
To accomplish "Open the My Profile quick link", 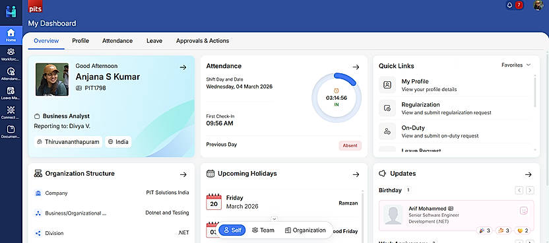I will (x=455, y=85).
